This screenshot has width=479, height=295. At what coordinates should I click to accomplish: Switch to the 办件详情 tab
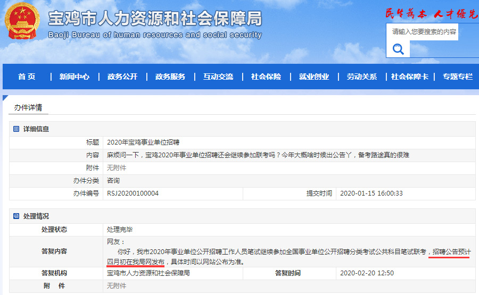pos(28,107)
